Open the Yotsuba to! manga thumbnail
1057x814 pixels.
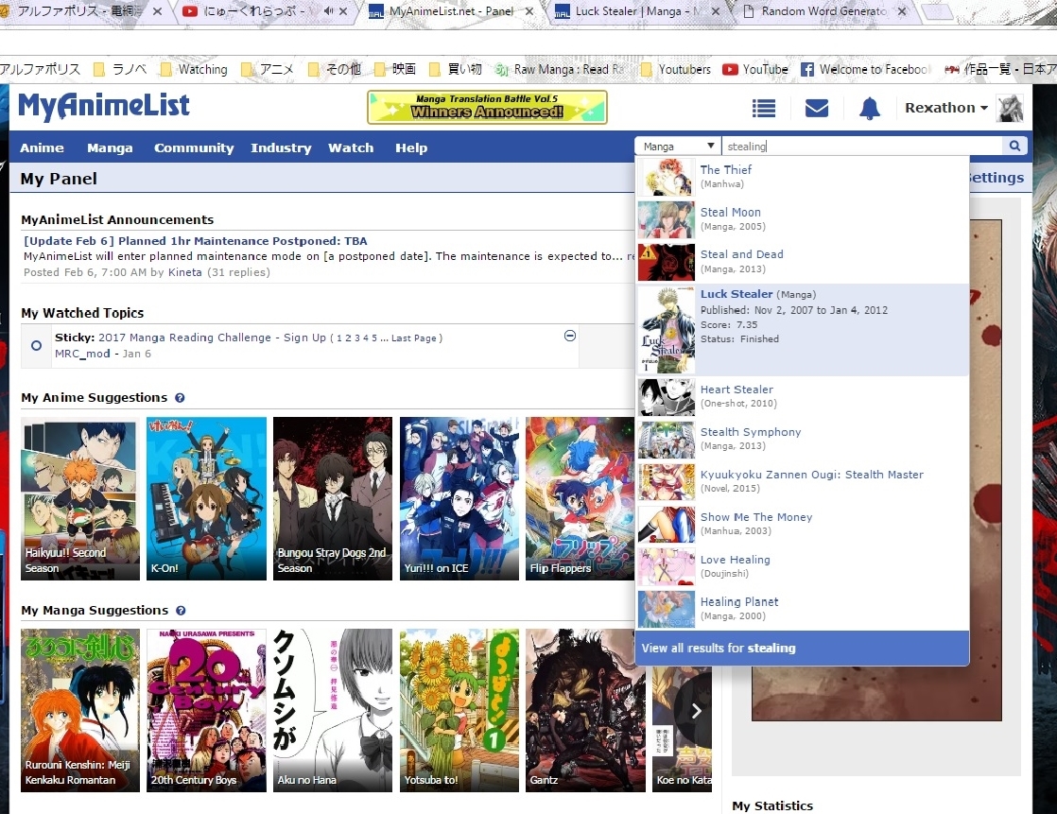(459, 710)
